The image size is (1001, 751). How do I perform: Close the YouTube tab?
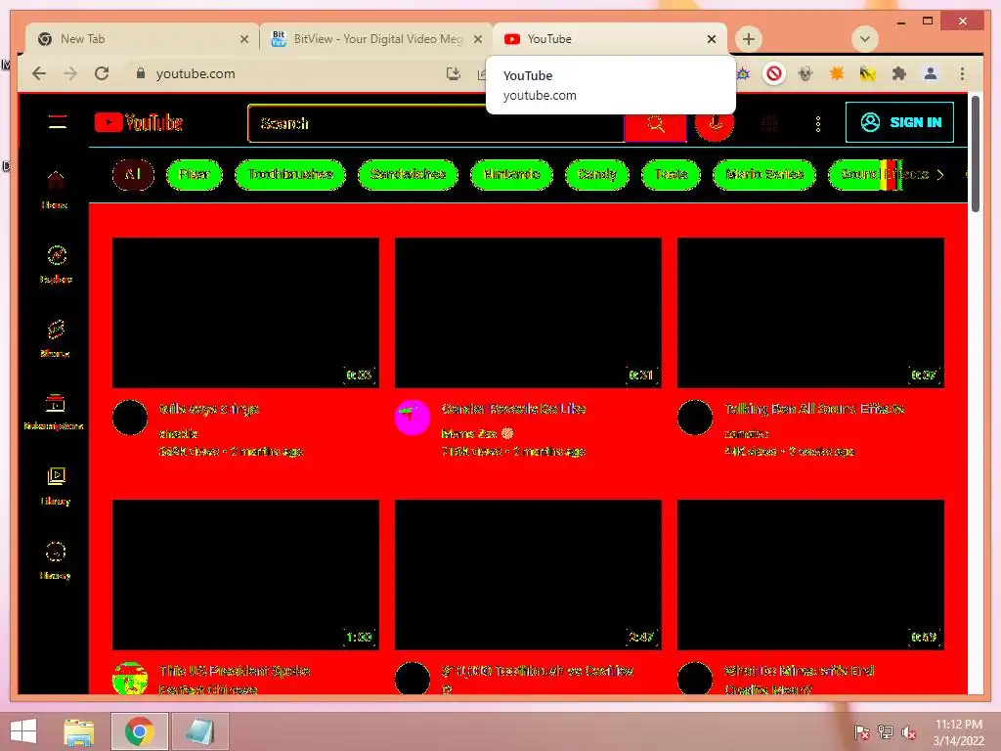tap(712, 39)
